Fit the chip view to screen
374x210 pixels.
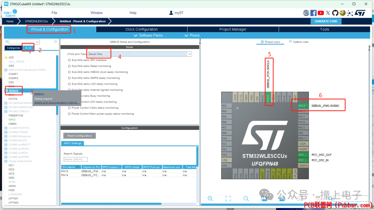pos(228,198)
